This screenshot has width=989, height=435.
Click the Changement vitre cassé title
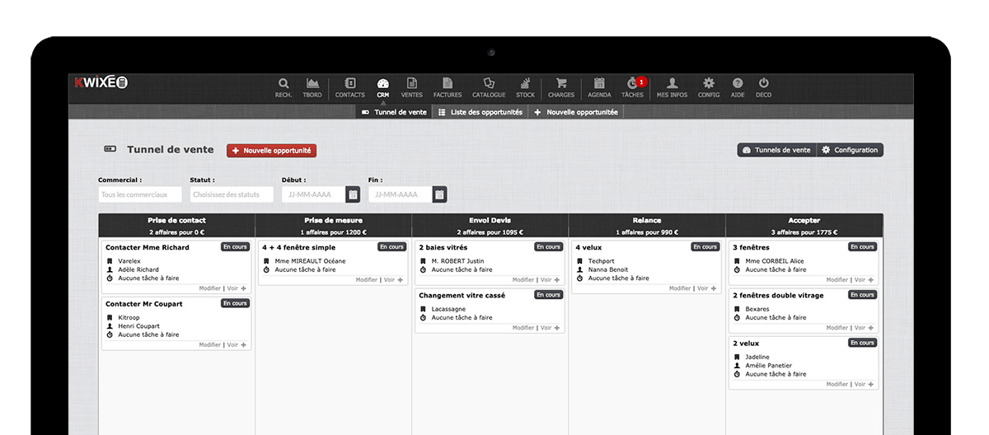[x=462, y=295]
